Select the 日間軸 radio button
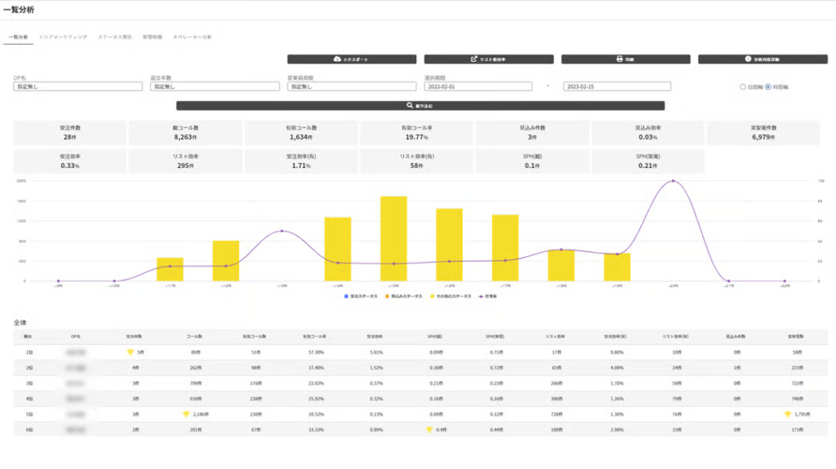Screen dimensions: 836x469 (742, 86)
